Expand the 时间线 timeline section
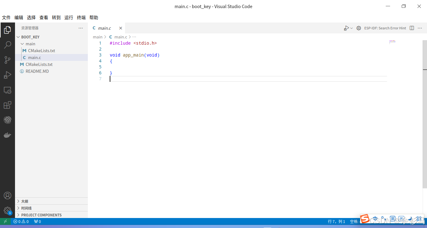The height and width of the screenshot is (228, 427). click(52, 208)
